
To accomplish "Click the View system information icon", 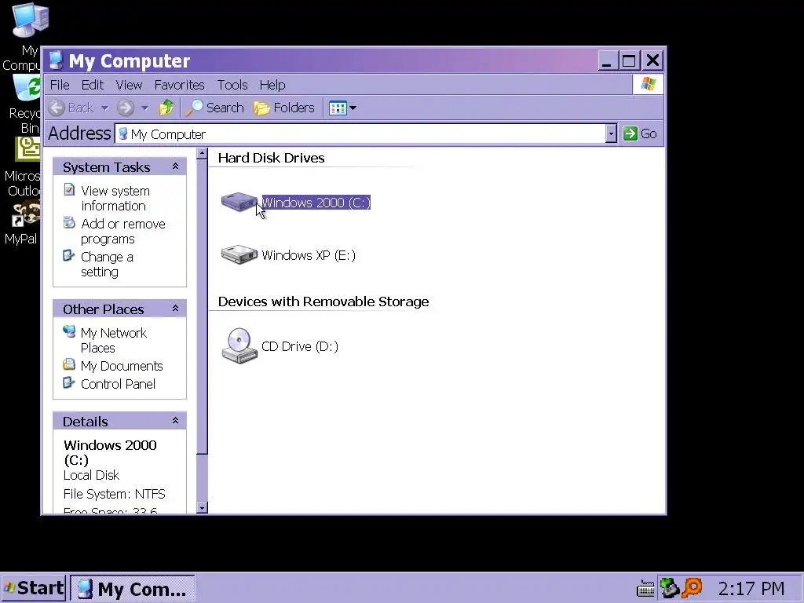I will coord(69,190).
